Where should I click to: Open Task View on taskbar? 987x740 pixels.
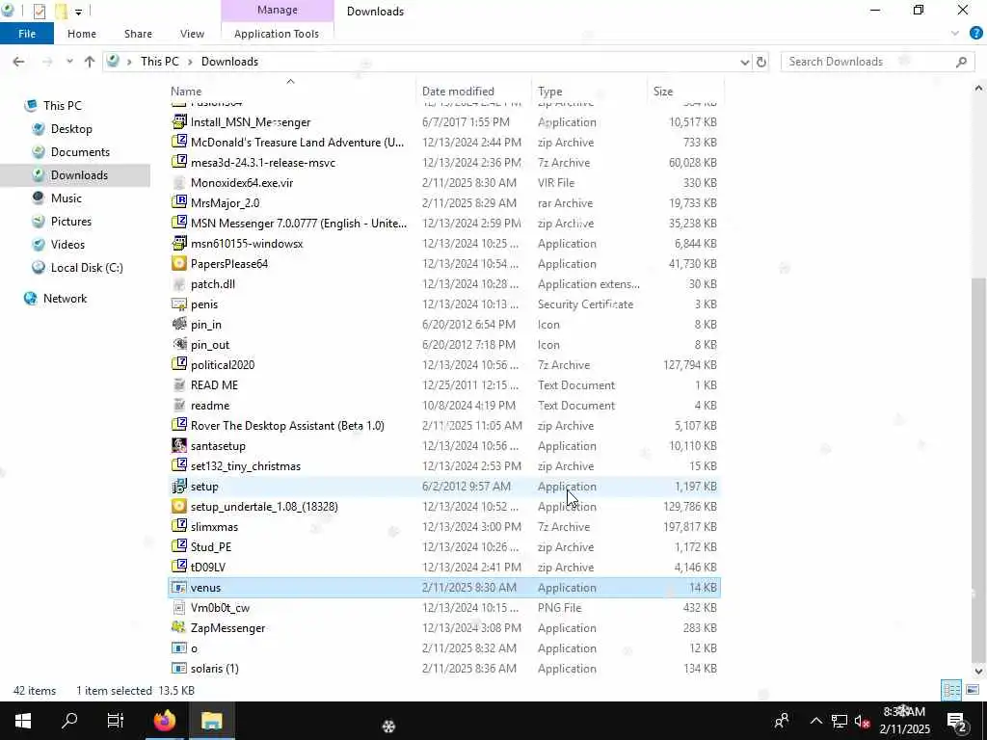tap(116, 721)
